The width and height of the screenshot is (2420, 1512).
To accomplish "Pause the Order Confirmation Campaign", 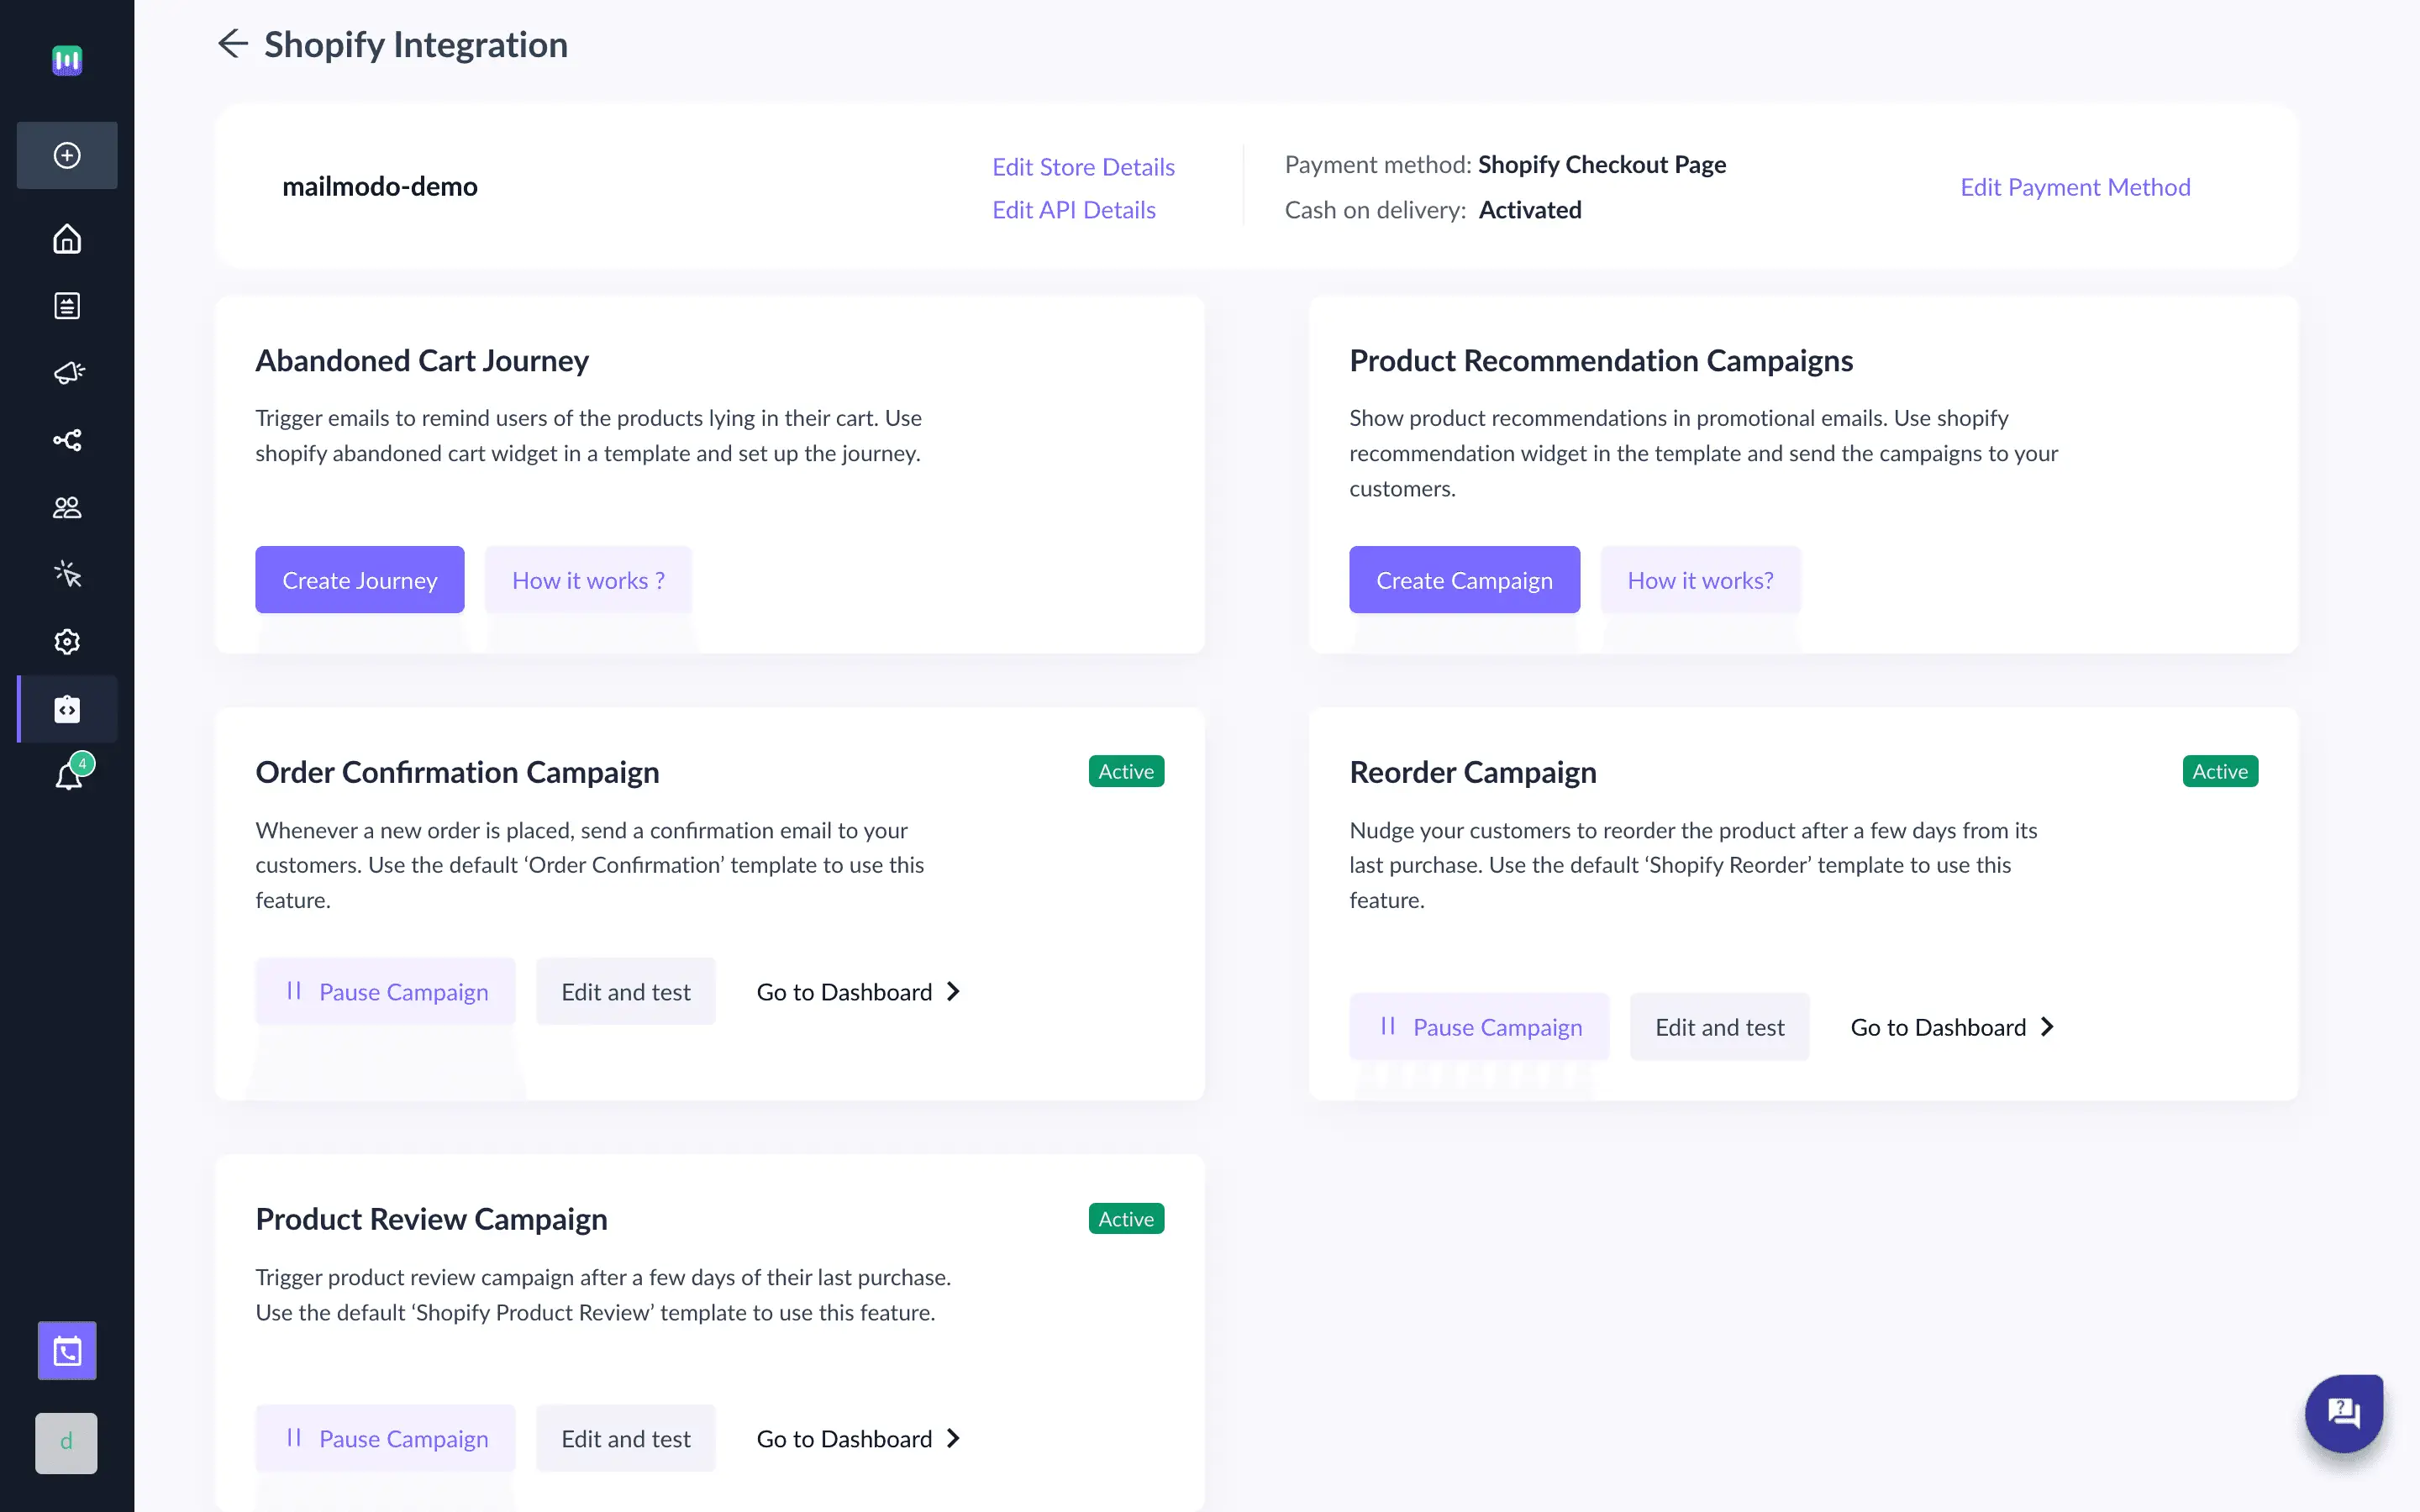I will [x=385, y=991].
